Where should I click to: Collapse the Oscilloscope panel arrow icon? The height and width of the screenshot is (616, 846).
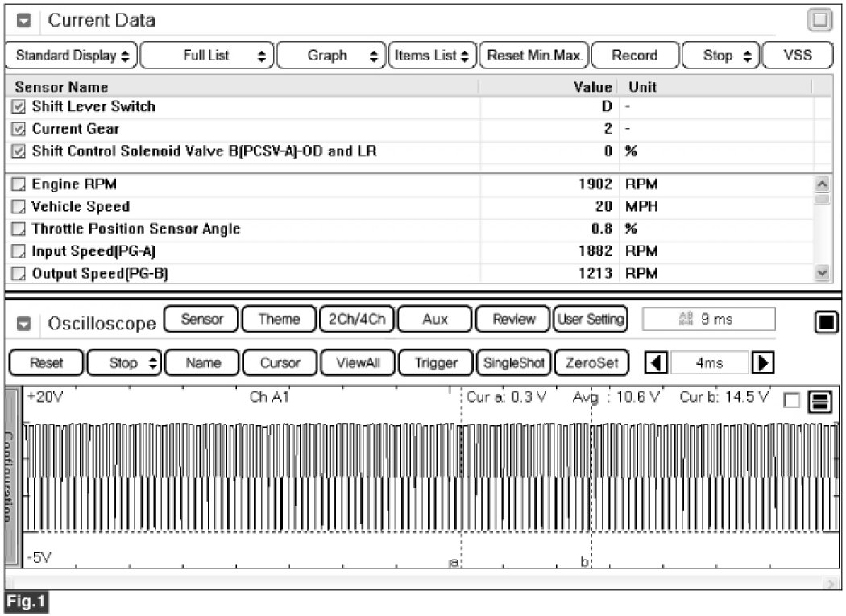23,324
